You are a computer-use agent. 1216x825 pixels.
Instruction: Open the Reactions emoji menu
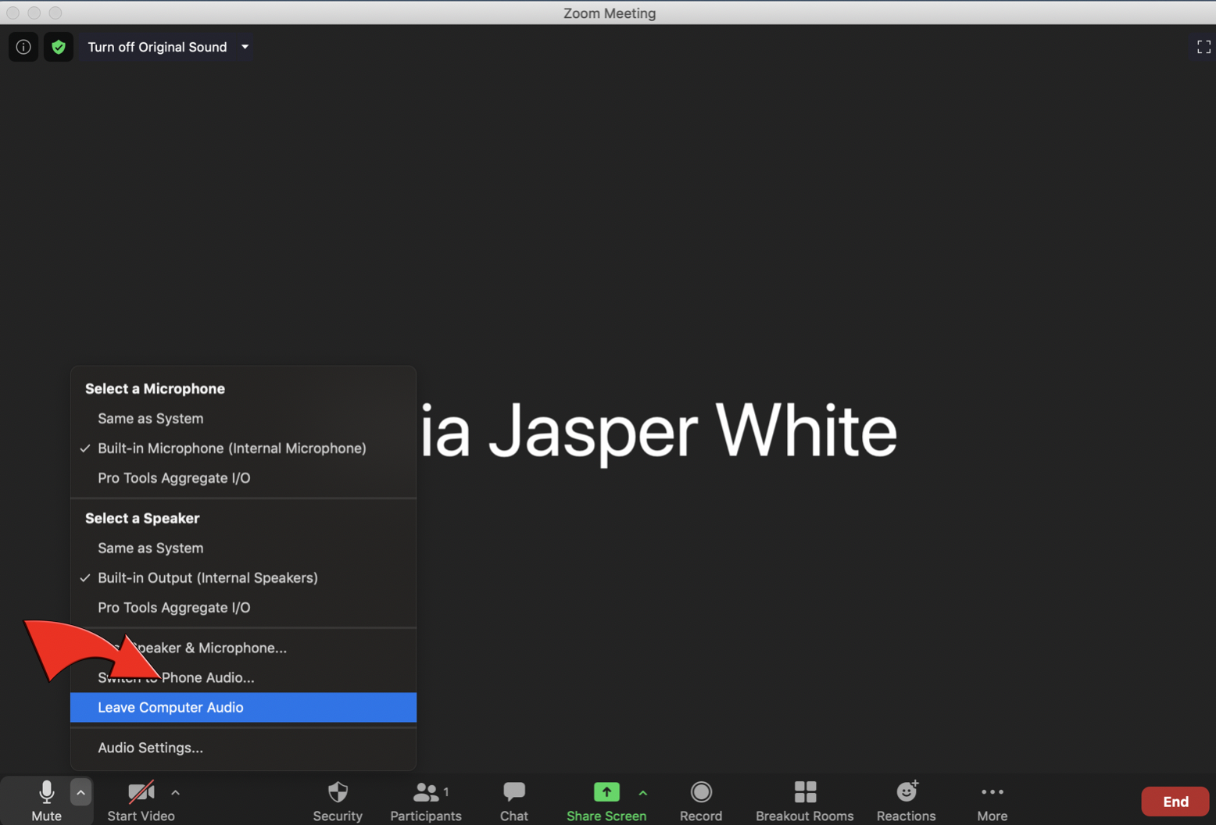tap(906, 800)
